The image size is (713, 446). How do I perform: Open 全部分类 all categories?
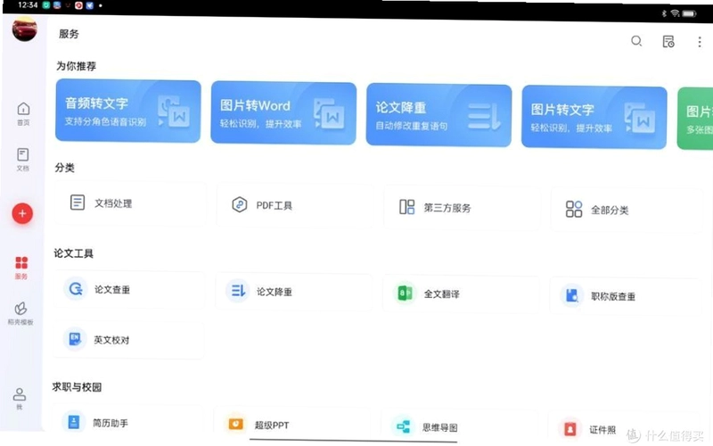point(627,210)
